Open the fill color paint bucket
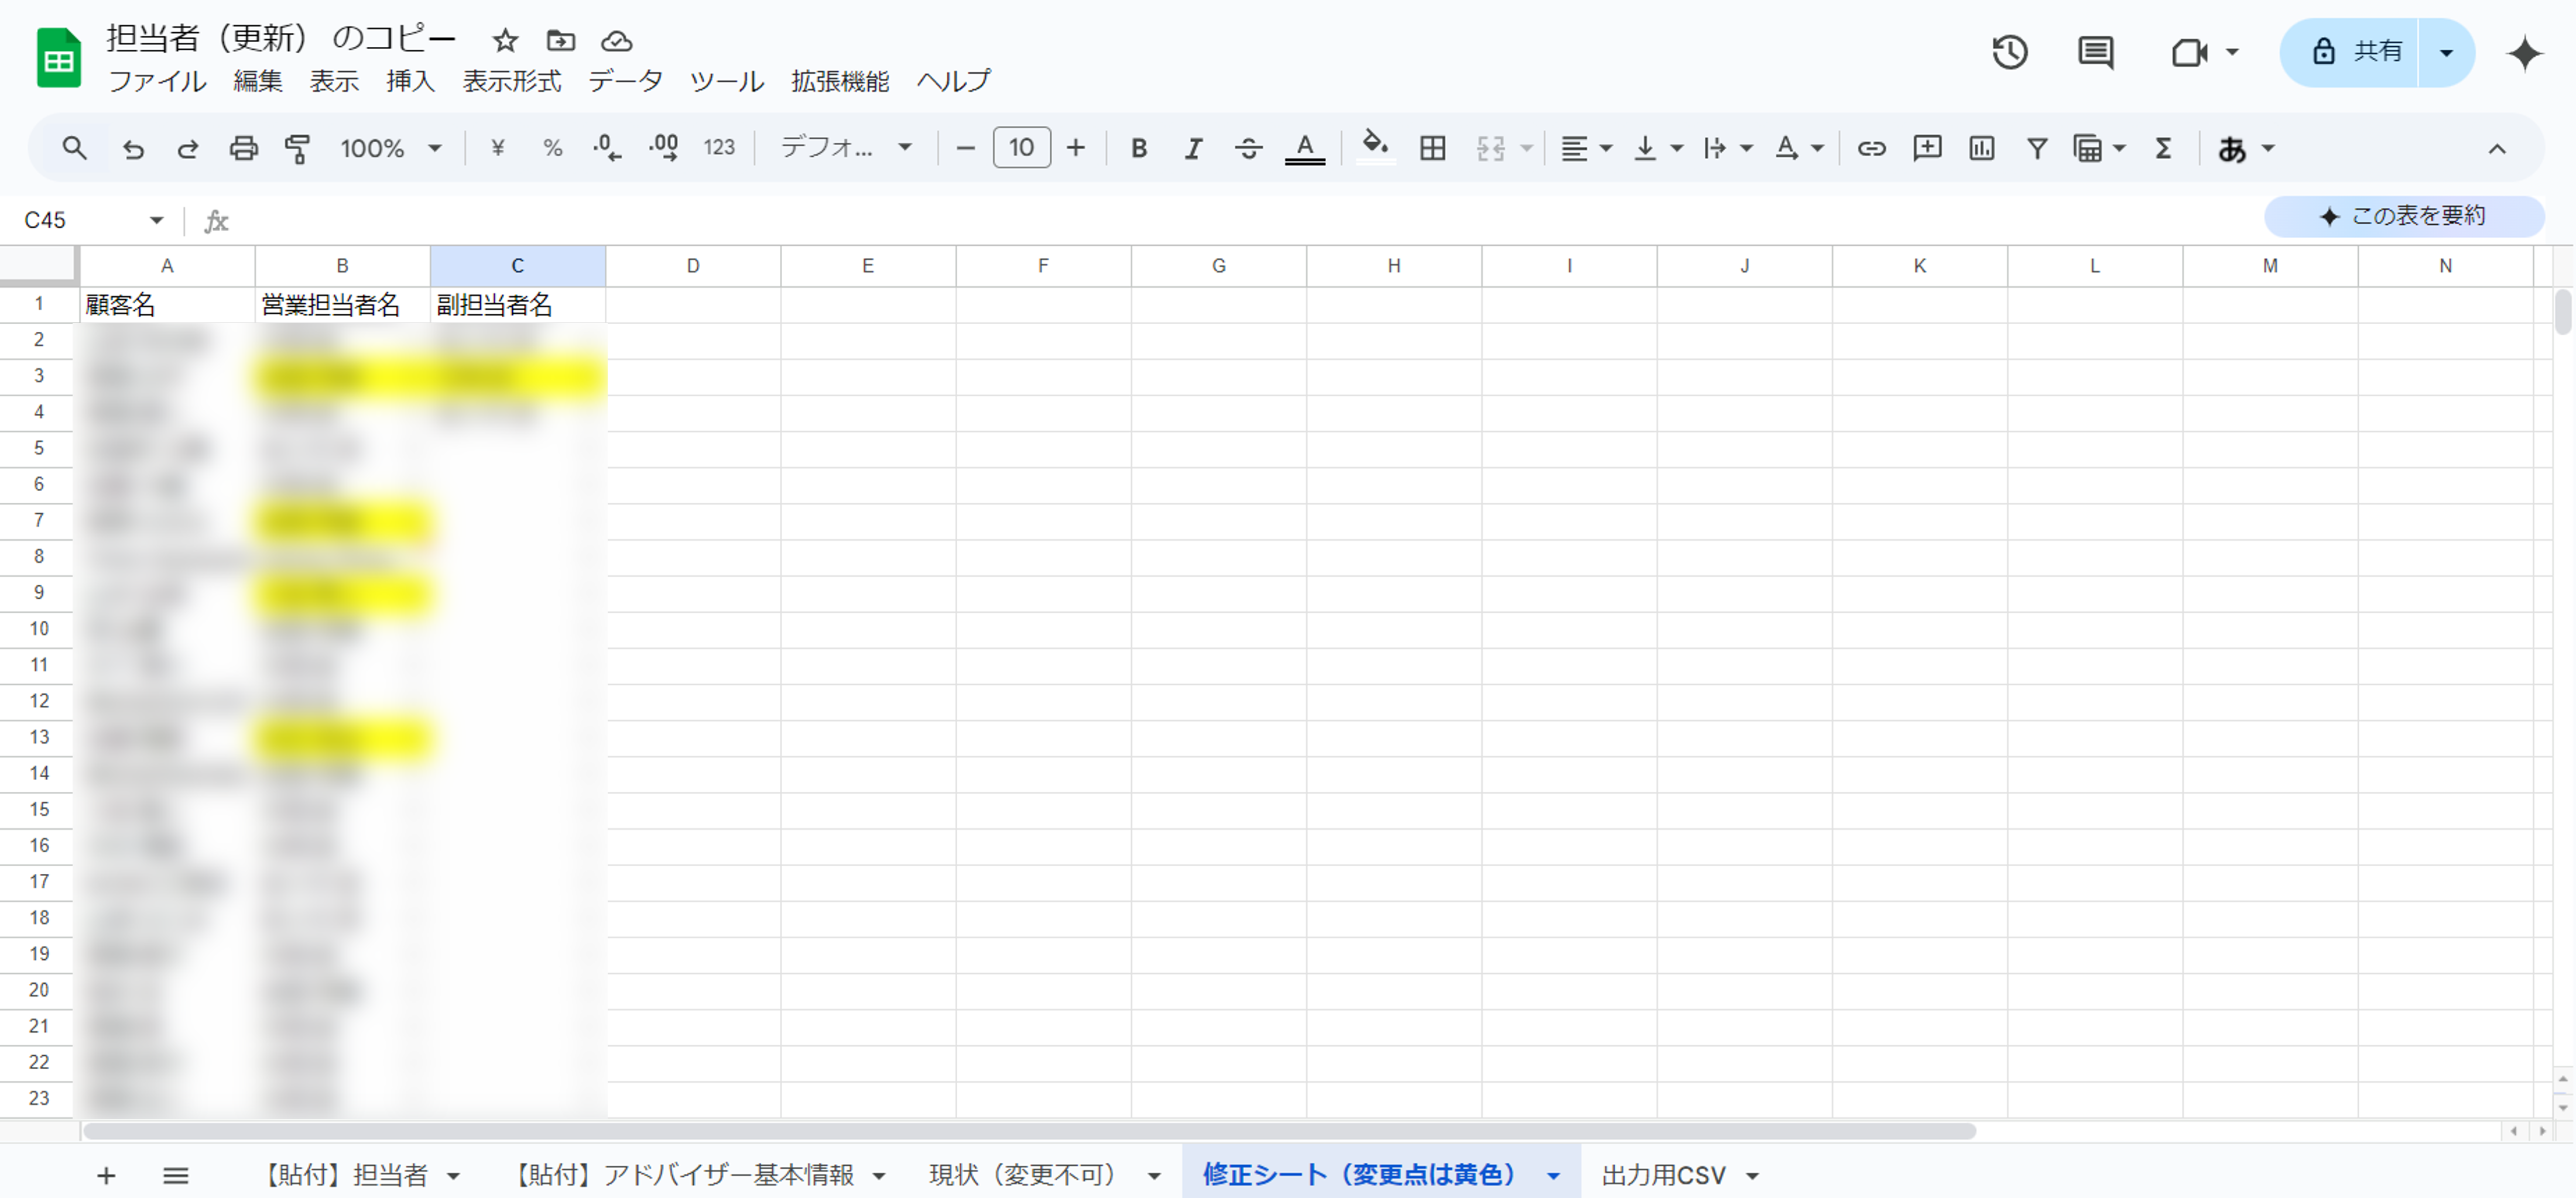The width and height of the screenshot is (2576, 1198). coord(1375,147)
